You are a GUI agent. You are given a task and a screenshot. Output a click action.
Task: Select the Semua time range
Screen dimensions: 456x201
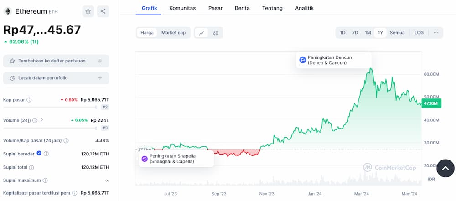(397, 33)
